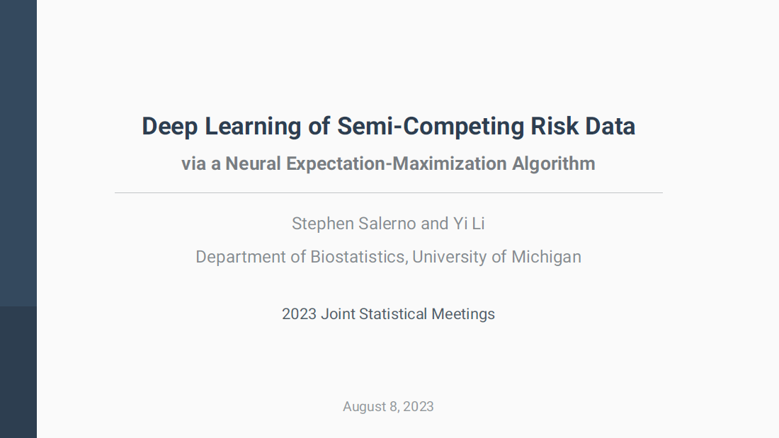Screen dimensions: 779x438
Task: Click the darker bottom section of left sidebar
Action: (18, 371)
